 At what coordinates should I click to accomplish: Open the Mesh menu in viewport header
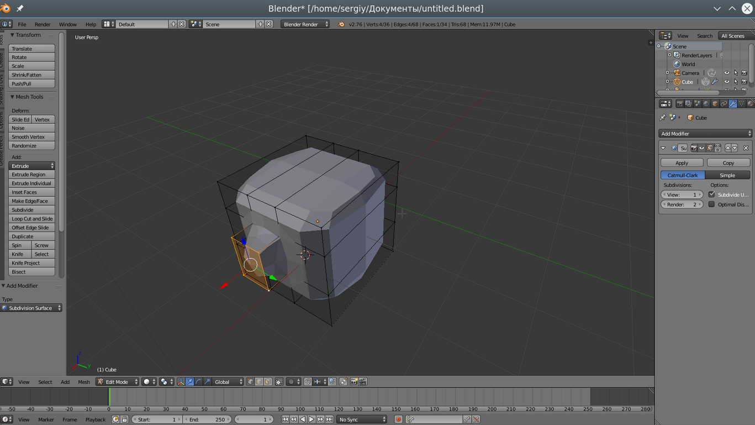tap(84, 382)
